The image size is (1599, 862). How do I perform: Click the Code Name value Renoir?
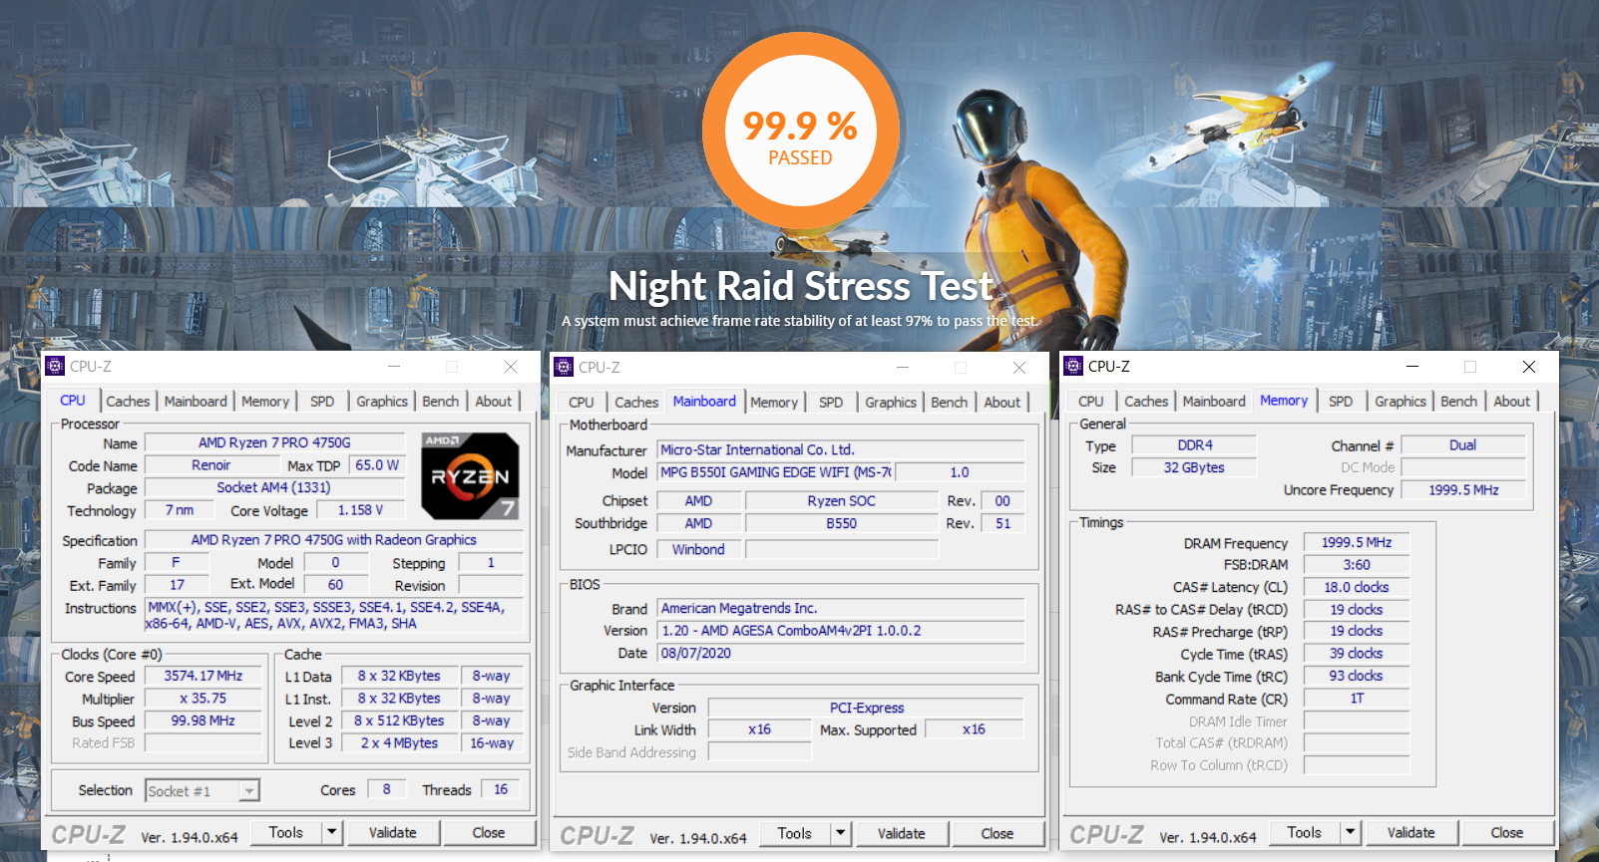211,465
